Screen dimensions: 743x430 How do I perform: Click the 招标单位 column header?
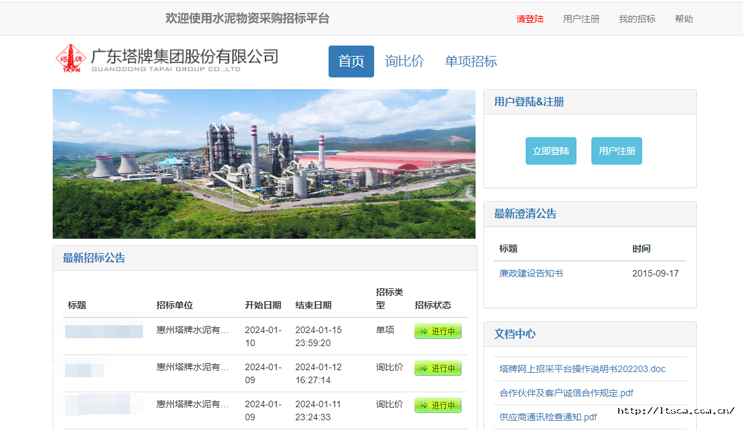pyautogui.click(x=174, y=306)
